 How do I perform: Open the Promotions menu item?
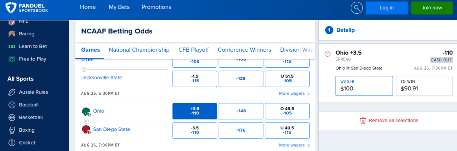tap(156, 7)
